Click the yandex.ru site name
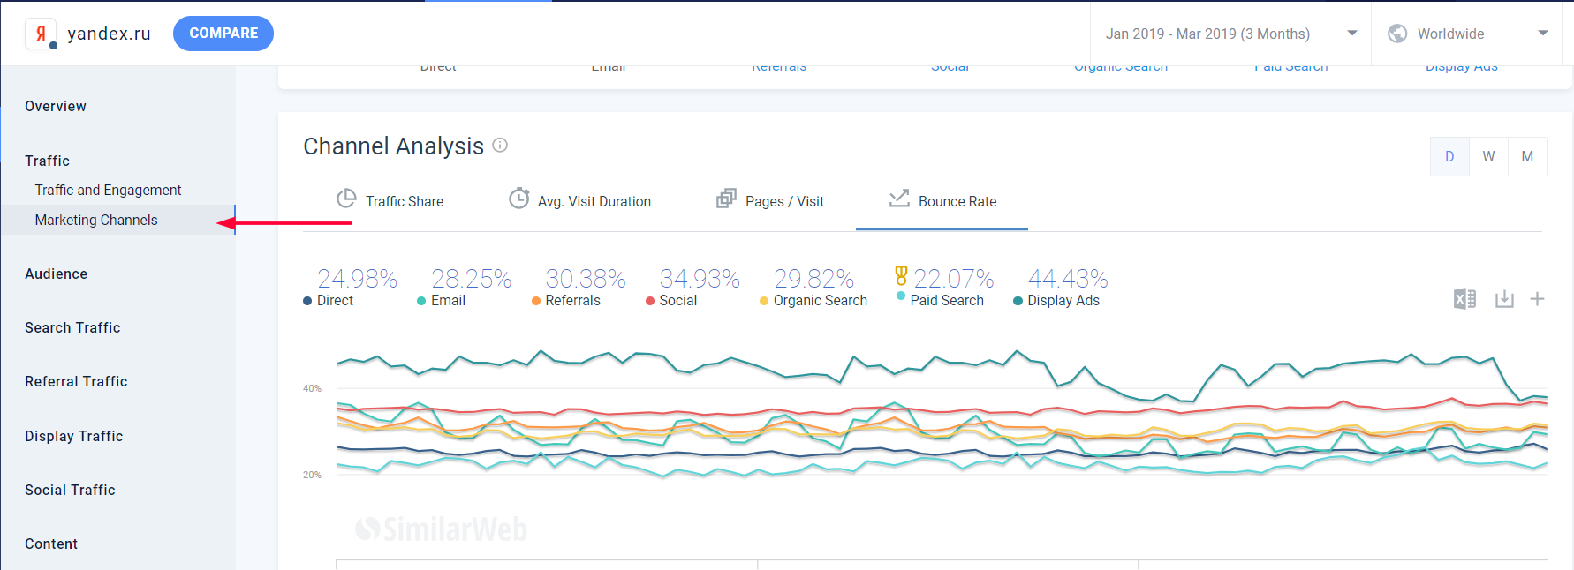Screen dimensions: 1574x570 click(x=109, y=34)
